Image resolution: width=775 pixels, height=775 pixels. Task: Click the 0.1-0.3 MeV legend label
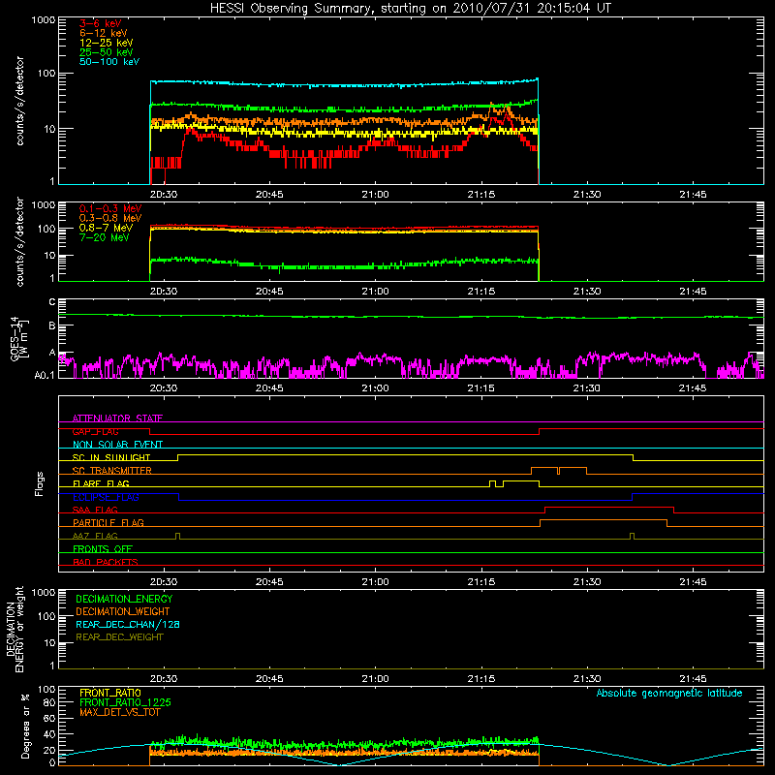coord(110,208)
